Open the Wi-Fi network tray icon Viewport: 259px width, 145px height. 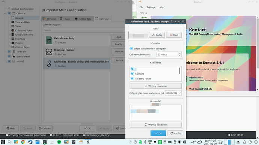(165, 142)
